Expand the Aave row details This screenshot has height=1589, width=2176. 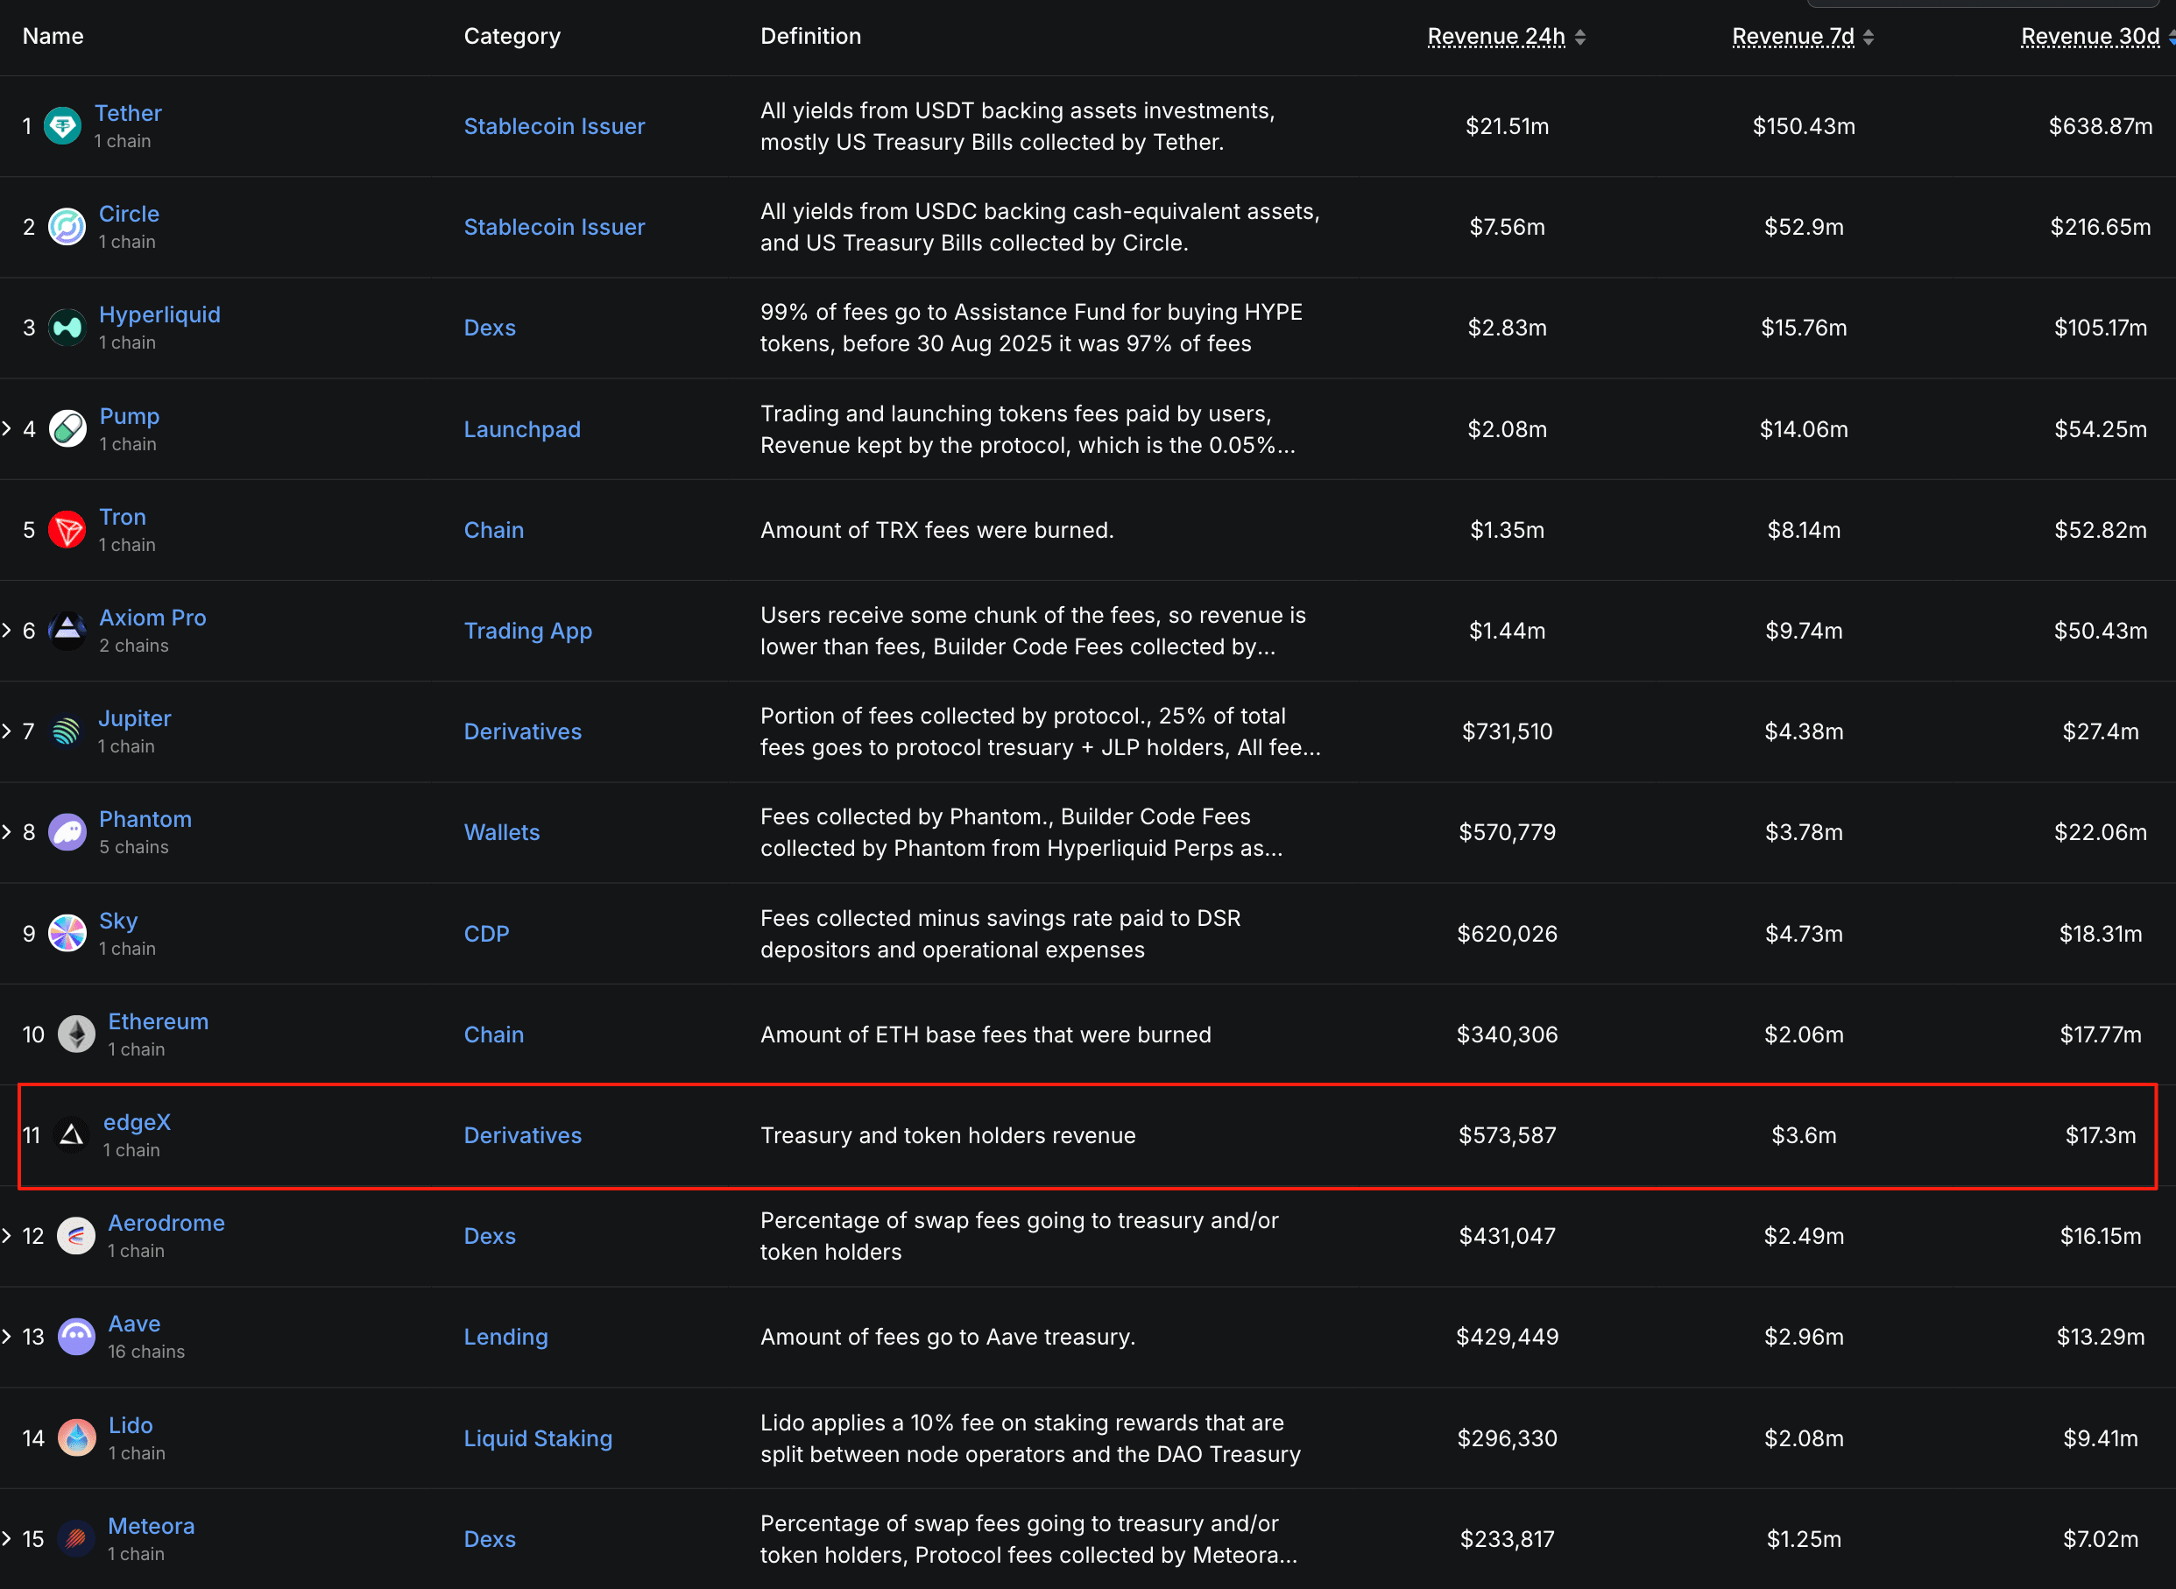pyautogui.click(x=8, y=1336)
